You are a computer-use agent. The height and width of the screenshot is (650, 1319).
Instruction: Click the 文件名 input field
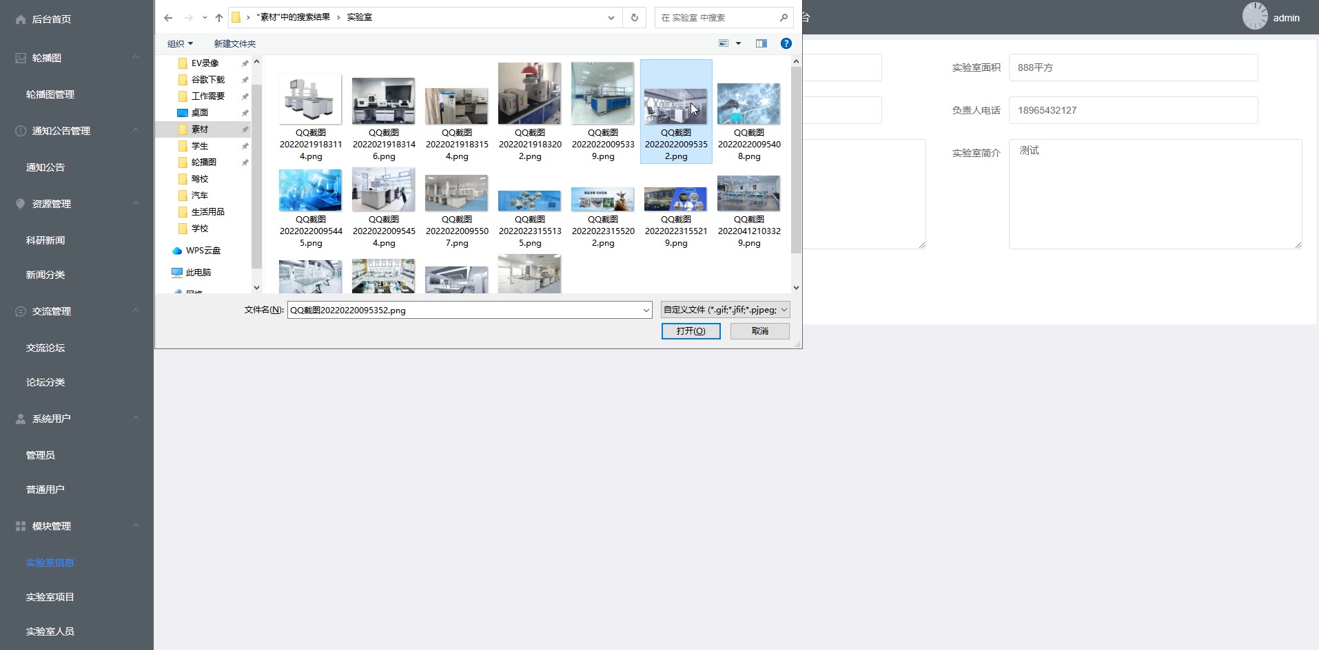coord(464,310)
